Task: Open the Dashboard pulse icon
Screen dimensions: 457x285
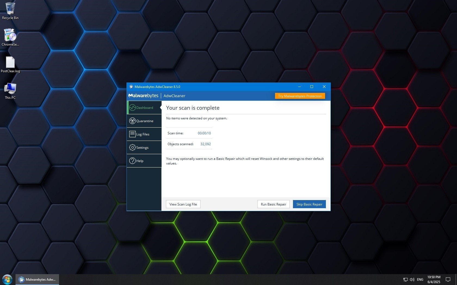Action: pos(132,107)
